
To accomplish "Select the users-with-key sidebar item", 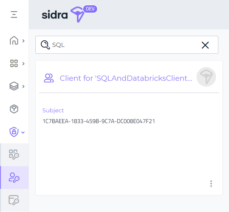I will click(x=14, y=177).
